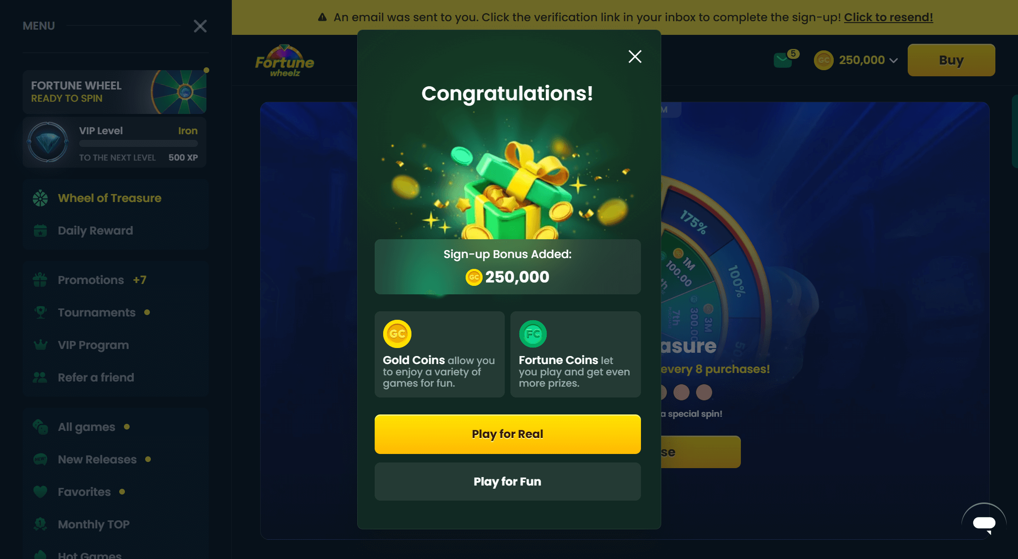1018x559 pixels.
Task: Click the Favorites heart icon
Action: tap(41, 492)
